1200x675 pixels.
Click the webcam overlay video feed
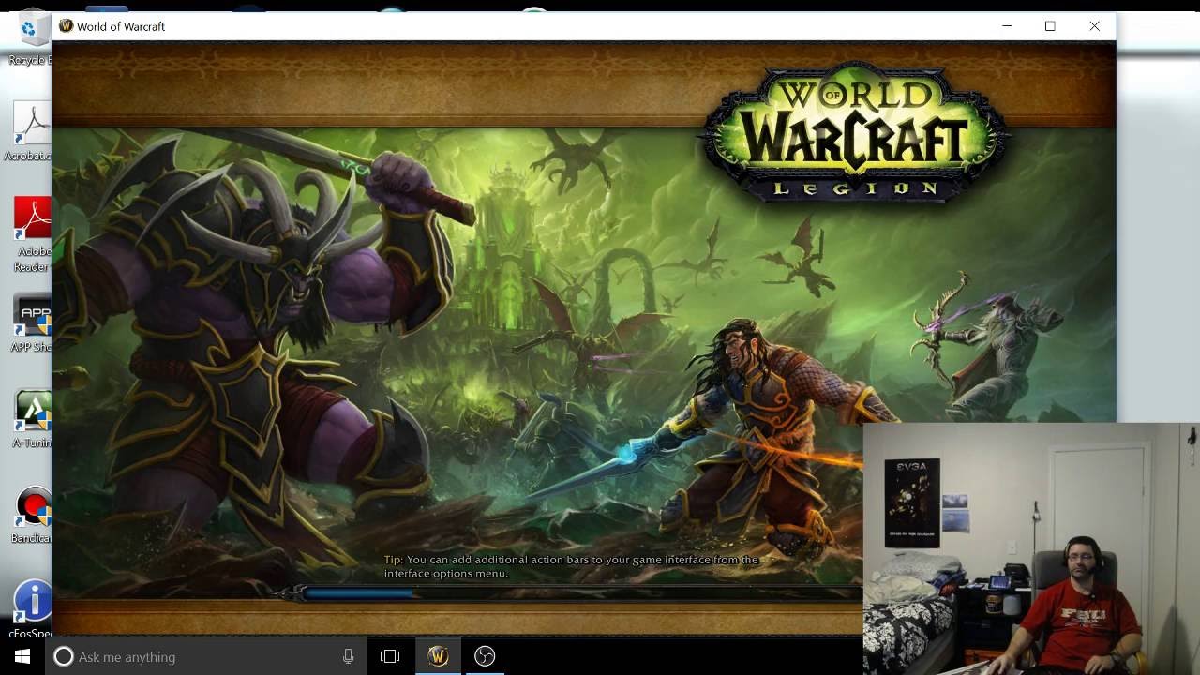click(x=1031, y=549)
